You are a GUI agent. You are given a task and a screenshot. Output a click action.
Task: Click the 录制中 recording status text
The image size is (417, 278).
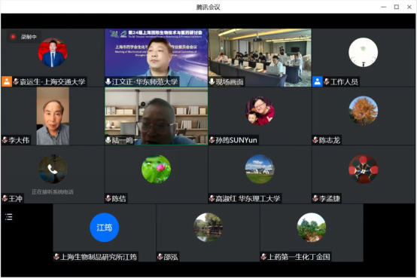click(x=29, y=37)
